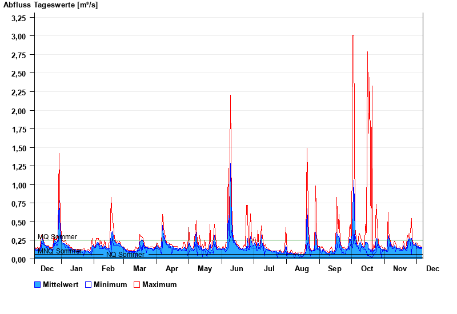Click the June peak above 2,00
This screenshot has width=457, height=314.
click(x=230, y=96)
